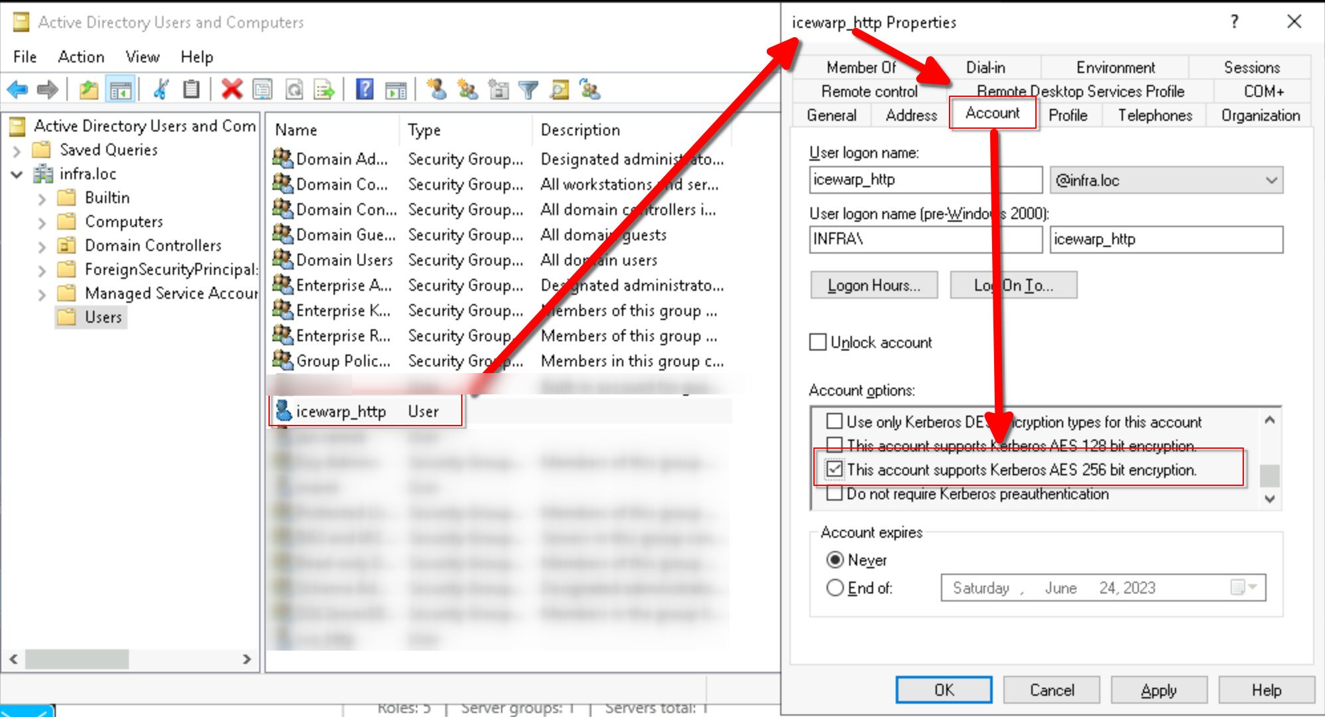Open the Logon Hours dialog

point(874,285)
